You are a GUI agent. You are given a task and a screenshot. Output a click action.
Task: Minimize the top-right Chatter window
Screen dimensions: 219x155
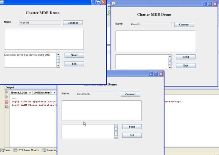tap(204, 4)
